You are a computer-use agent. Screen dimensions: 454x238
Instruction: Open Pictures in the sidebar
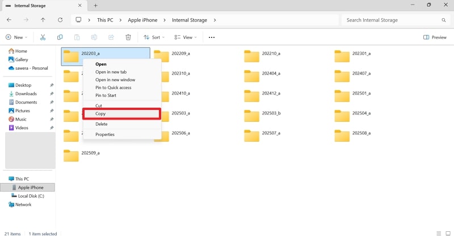point(19,110)
